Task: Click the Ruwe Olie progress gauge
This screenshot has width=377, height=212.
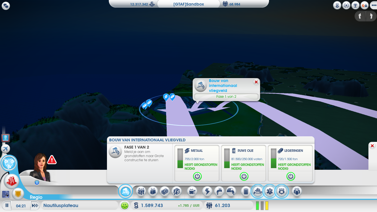Action: pos(227,158)
